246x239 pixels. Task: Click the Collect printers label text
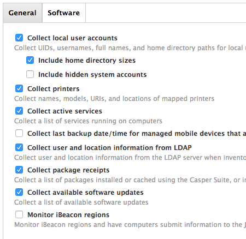pos(54,89)
